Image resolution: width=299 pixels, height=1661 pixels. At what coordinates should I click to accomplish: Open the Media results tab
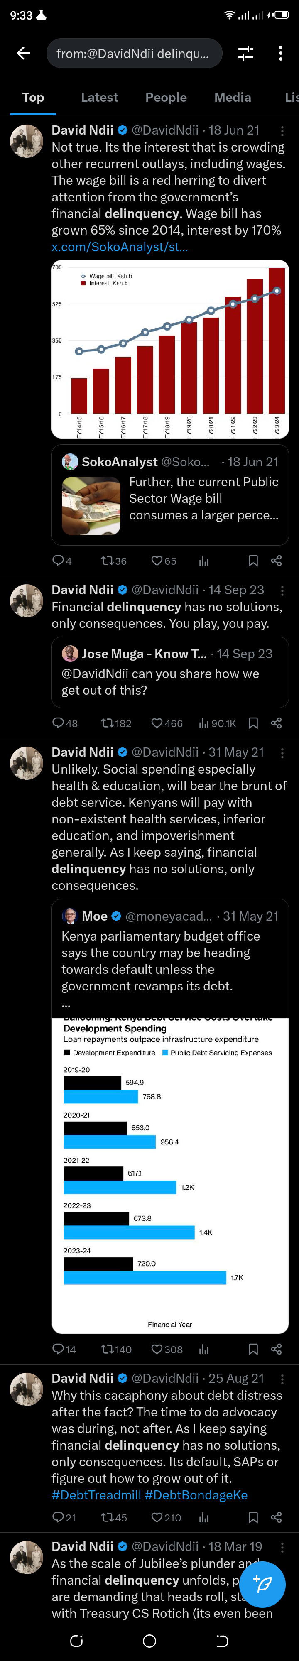click(x=233, y=97)
